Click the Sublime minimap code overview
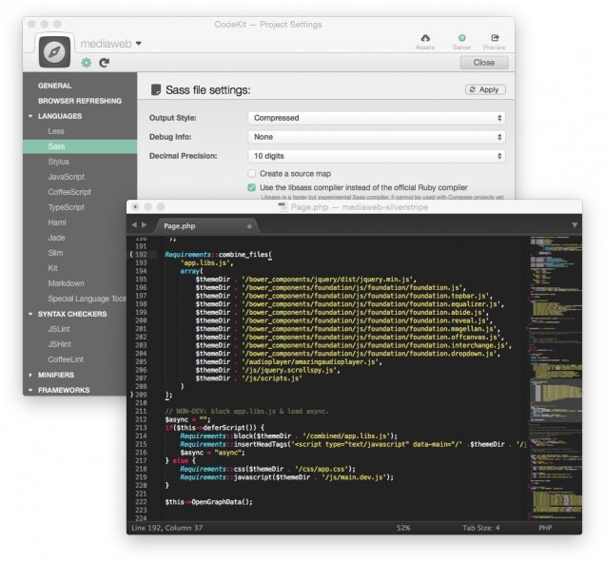 tap(555, 378)
